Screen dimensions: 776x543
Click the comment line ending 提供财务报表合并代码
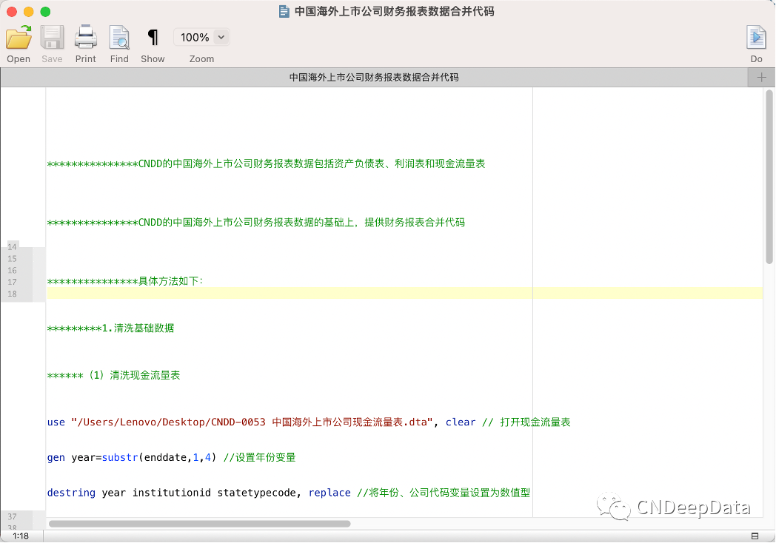point(256,223)
